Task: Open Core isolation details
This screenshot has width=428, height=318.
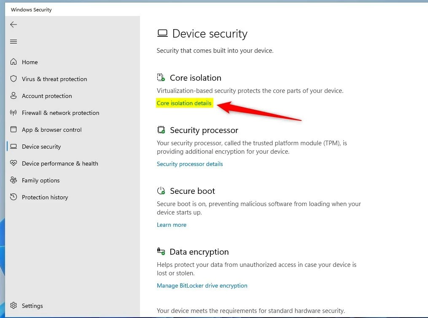Action: (184, 103)
